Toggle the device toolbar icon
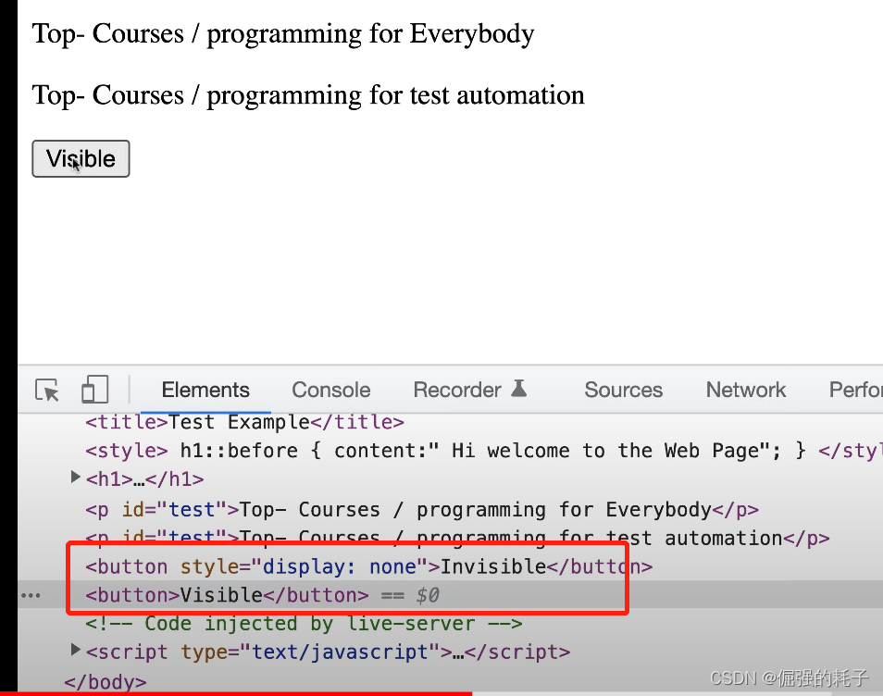 pos(94,389)
